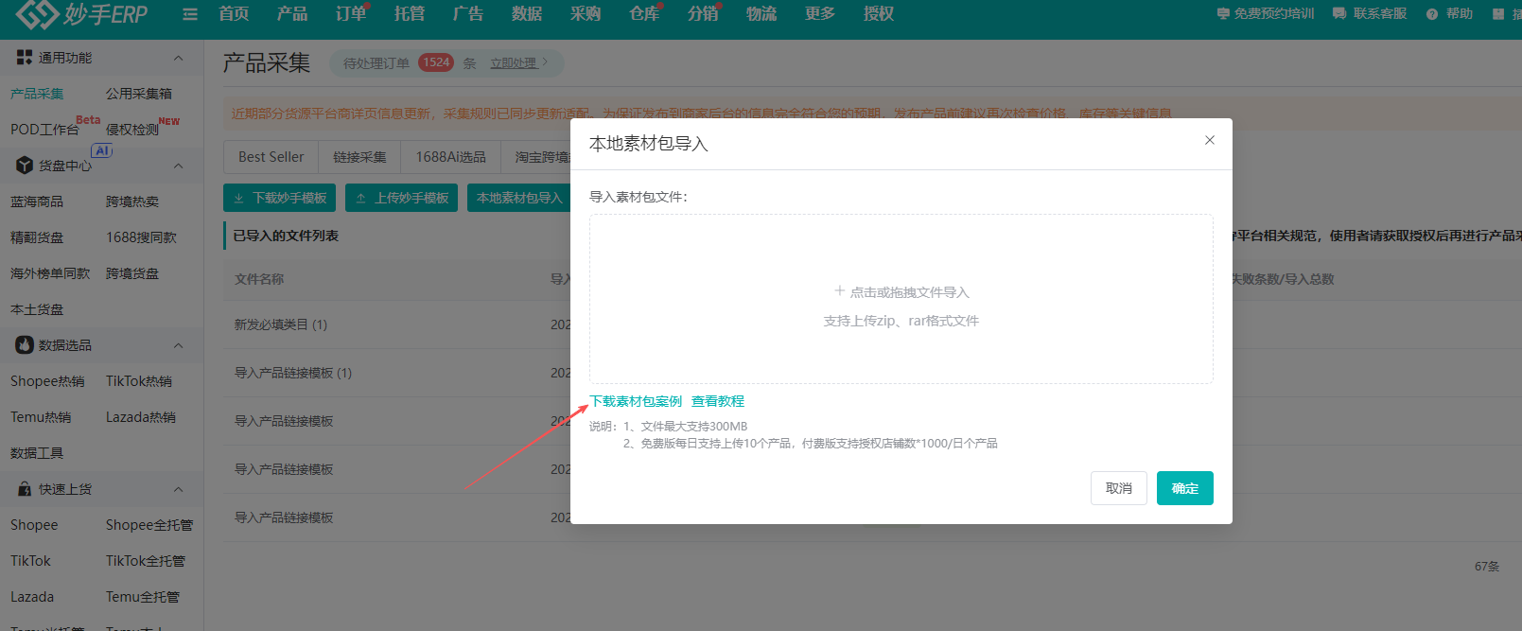The image size is (1522, 631).
Task: Open Temu热销 in sidebar
Action: click(x=41, y=417)
